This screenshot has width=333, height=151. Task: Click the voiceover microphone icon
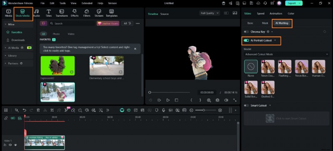pos(164,110)
